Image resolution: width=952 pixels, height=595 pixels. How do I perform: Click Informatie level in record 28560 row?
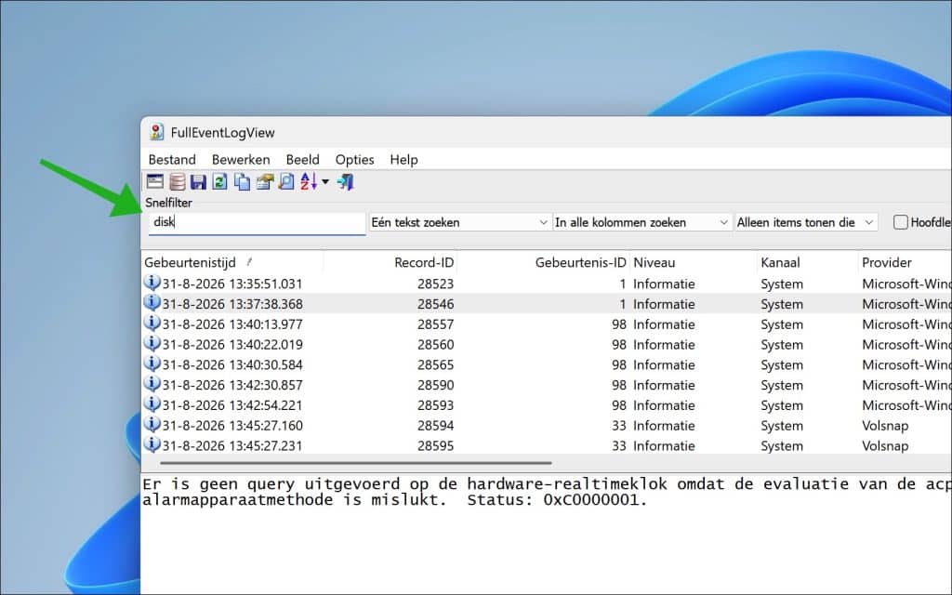[664, 344]
